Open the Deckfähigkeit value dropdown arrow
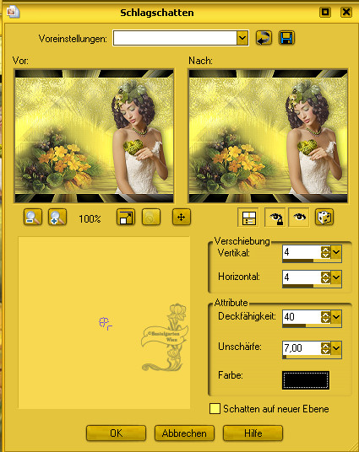Screen dimensions: 359x452 (336, 317)
